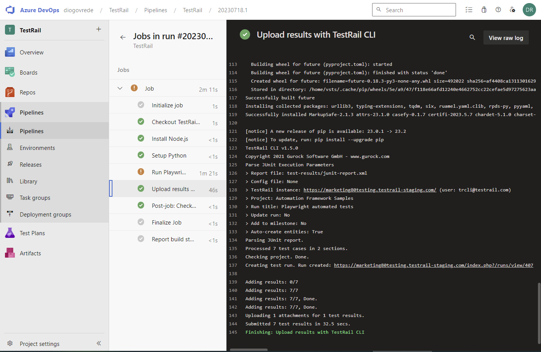Click the back arrow beside Jobs in run
The height and width of the screenshot is (352, 541).
click(x=123, y=37)
